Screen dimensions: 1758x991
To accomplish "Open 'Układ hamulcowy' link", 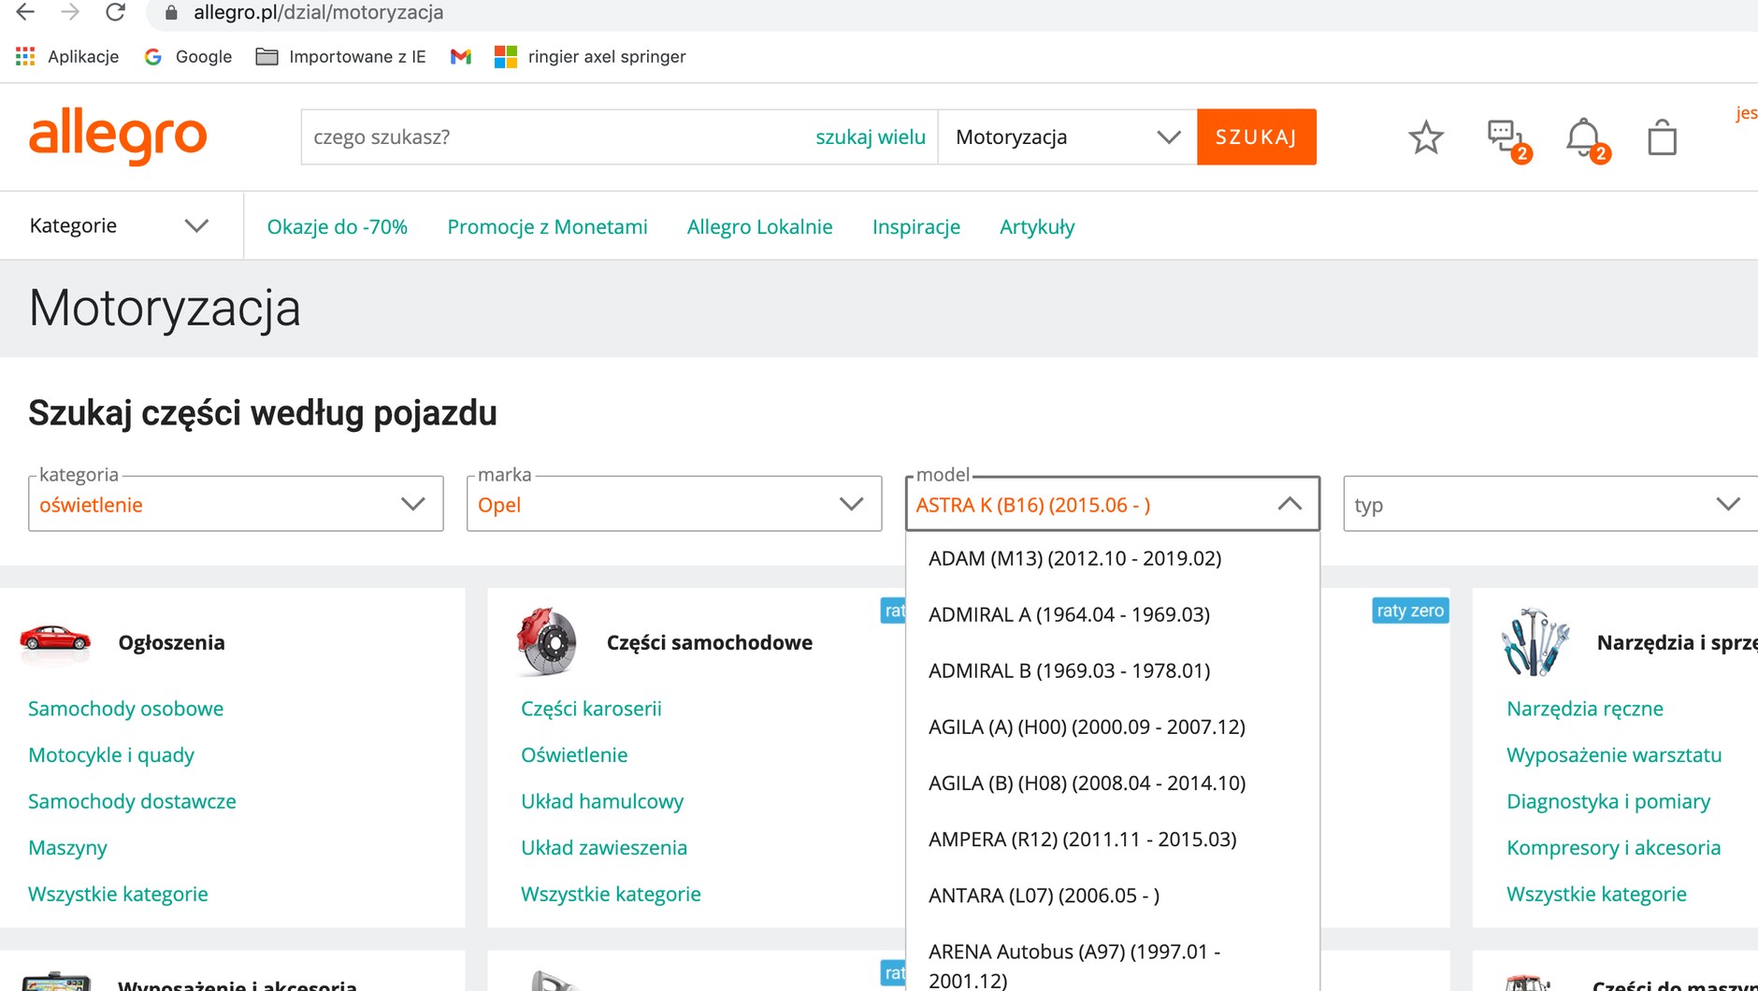I will point(602,801).
